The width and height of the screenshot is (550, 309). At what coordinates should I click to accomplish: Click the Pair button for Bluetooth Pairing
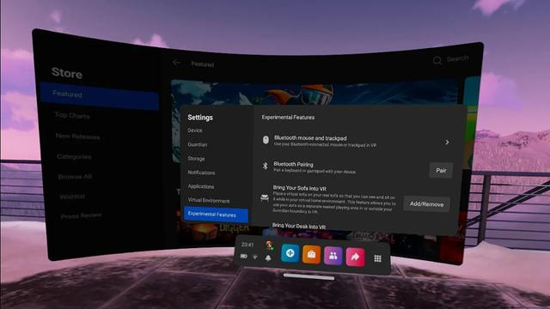tap(441, 170)
